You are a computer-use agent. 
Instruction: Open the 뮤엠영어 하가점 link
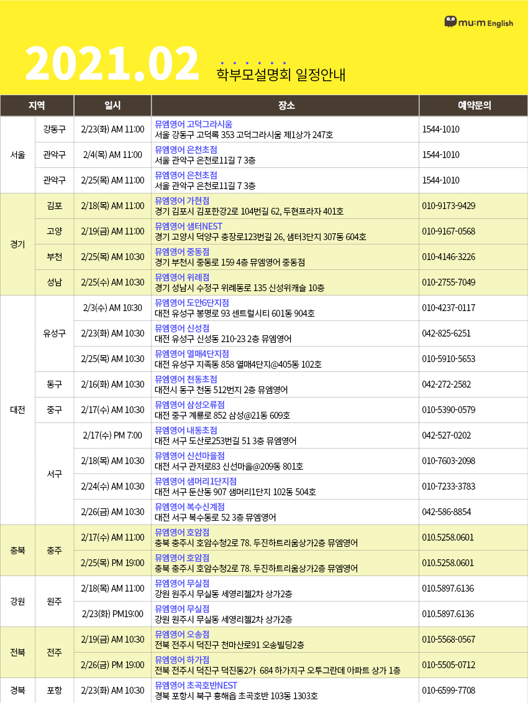click(182, 661)
